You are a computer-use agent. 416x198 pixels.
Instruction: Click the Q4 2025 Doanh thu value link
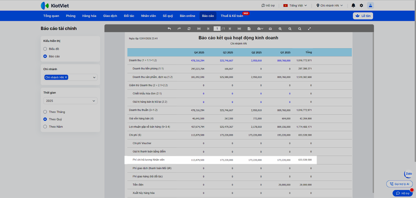(198, 60)
